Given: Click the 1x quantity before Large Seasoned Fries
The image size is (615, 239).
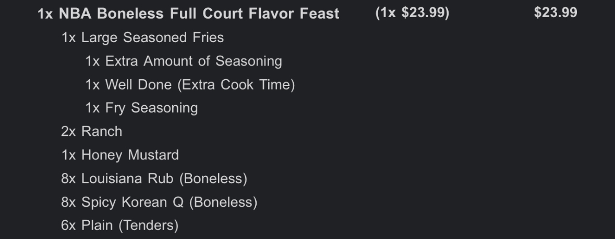Looking at the screenshot, I should coord(68,37).
